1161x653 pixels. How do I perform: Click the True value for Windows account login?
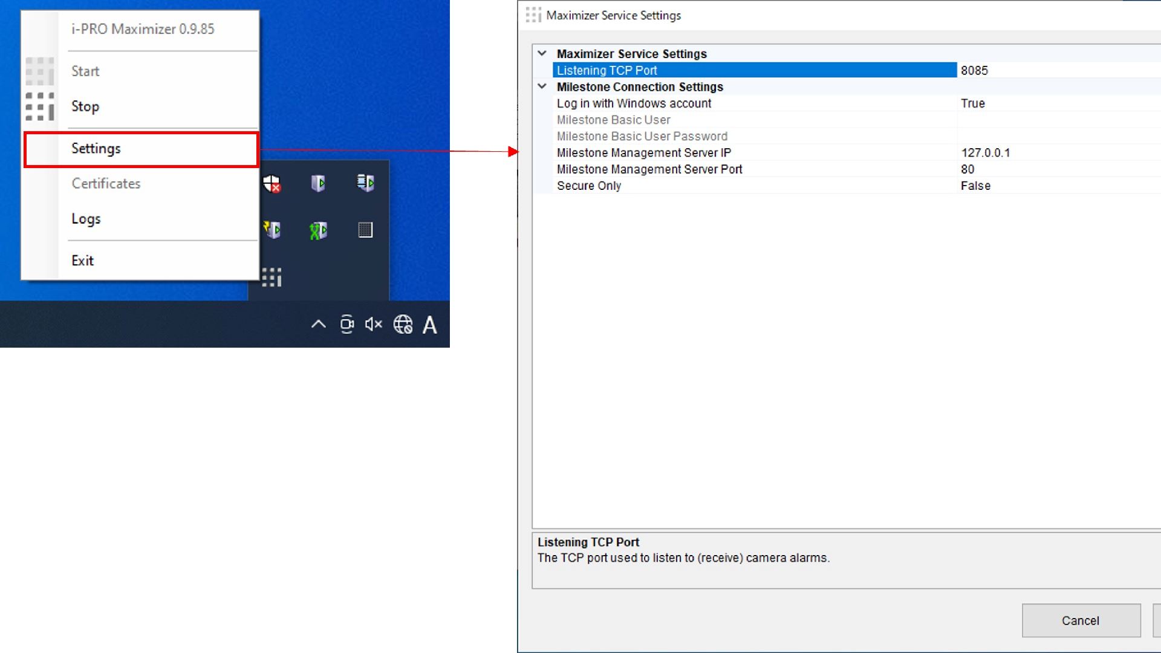click(x=1059, y=103)
